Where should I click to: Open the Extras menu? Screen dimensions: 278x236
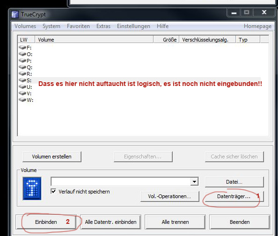103,26
